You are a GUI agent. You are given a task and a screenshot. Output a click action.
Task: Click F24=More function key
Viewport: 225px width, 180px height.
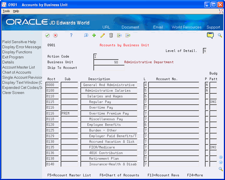click(195, 175)
